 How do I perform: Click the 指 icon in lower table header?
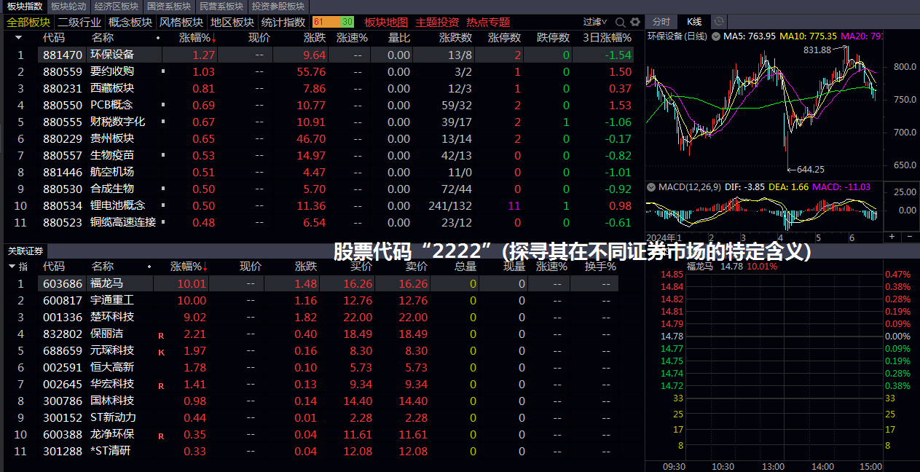click(x=23, y=267)
